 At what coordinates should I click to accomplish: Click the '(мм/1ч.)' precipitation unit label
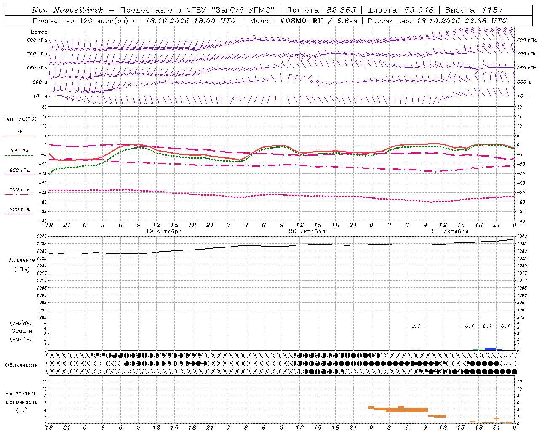click(x=22, y=339)
